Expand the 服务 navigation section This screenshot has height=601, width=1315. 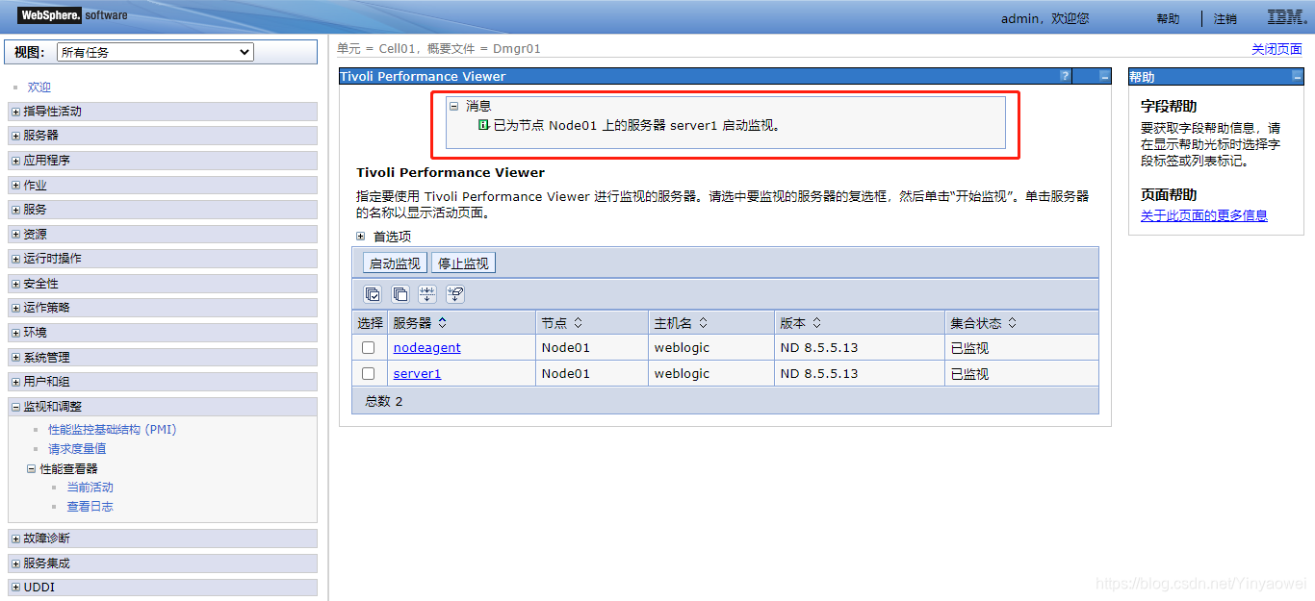point(15,210)
